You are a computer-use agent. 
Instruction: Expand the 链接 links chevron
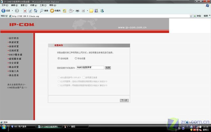pyautogui.click(x=210, y=16)
